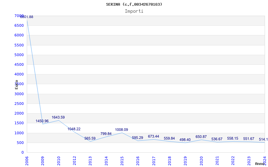Click x-axis year 2009
The image size is (268, 167).
point(43,161)
